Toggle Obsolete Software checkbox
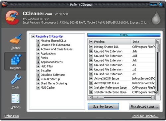 (38, 75)
